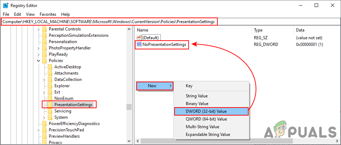The width and height of the screenshot is (341, 145).
Task: Select the PresentationSettings folder icon
Action: (x=50, y=105)
